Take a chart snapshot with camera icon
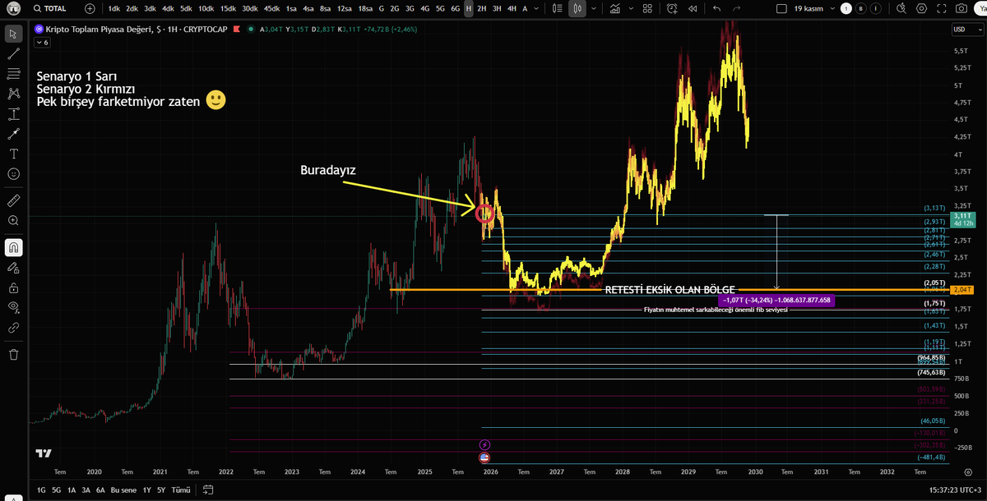Viewport: 987px width, 501px height. (x=962, y=8)
